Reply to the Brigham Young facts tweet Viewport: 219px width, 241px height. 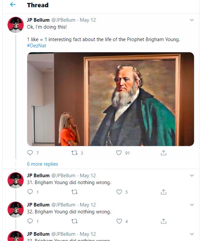(x=30, y=153)
